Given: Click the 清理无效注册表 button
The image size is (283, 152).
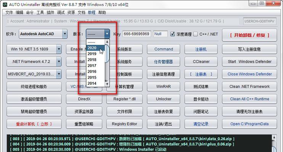Looking at the screenshot, I should (x=249, y=111).
